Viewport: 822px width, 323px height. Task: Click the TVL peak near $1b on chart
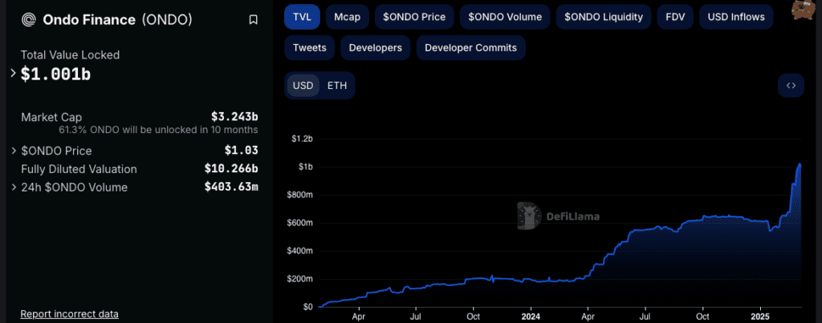point(800,164)
